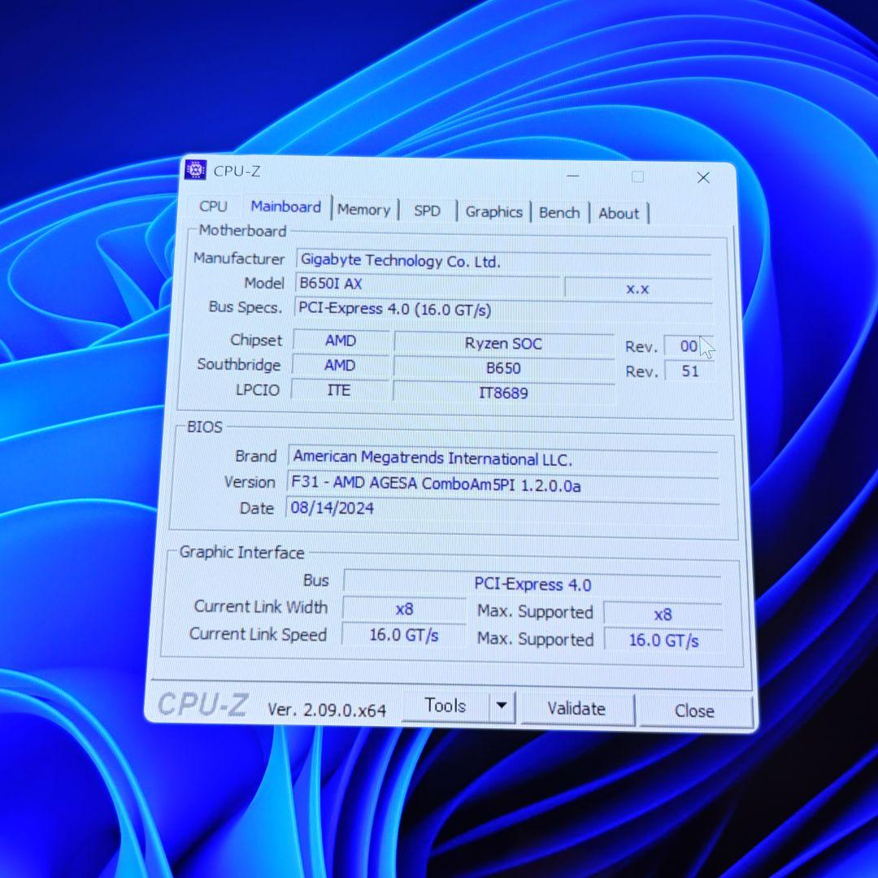This screenshot has height=878, width=878.
Task: Click the Model field B650I AX
Action: [428, 285]
